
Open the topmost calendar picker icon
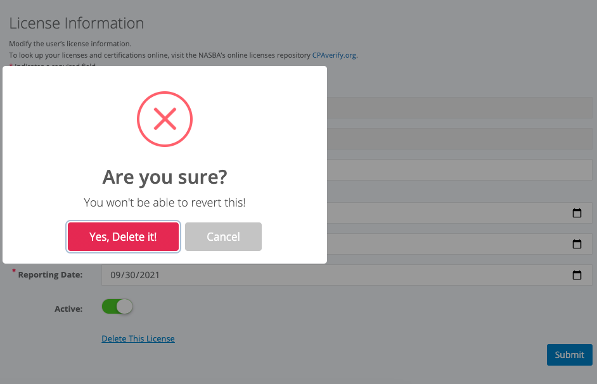[x=577, y=213]
